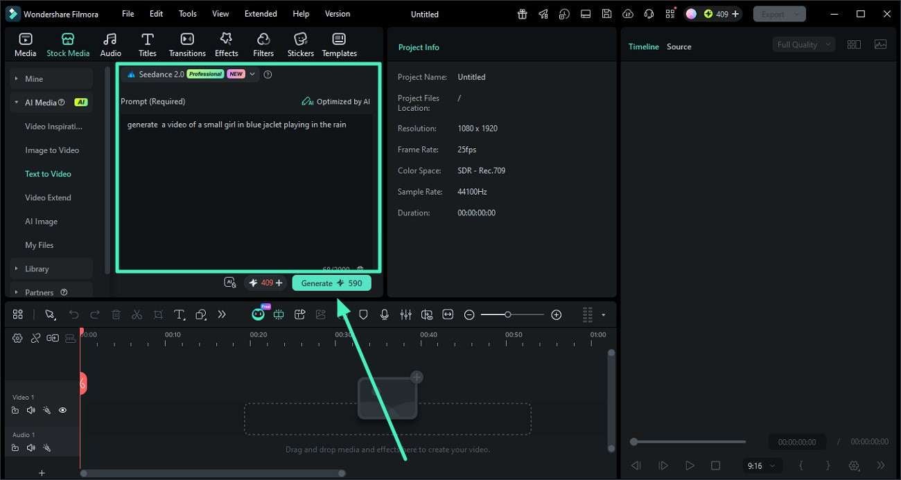Lock the Video 1 track
Viewport: 901px width, 480px height.
pos(15,410)
